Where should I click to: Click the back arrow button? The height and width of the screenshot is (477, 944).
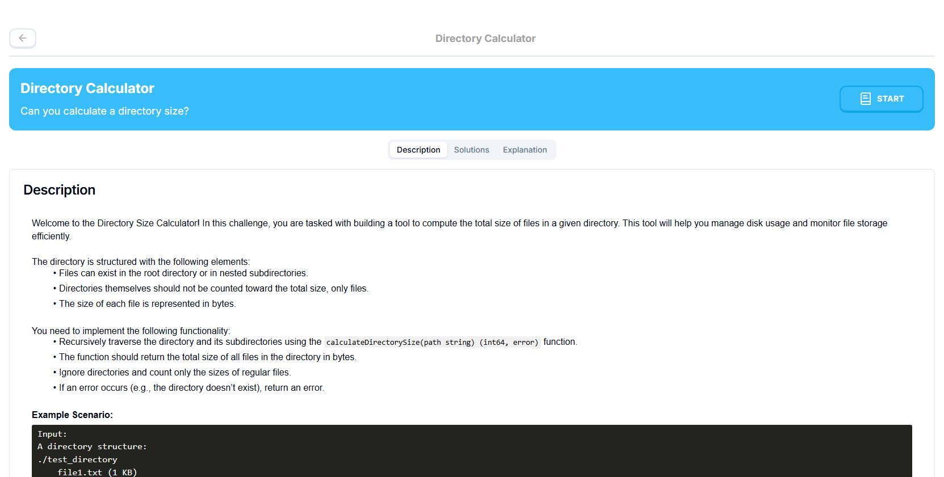(23, 38)
